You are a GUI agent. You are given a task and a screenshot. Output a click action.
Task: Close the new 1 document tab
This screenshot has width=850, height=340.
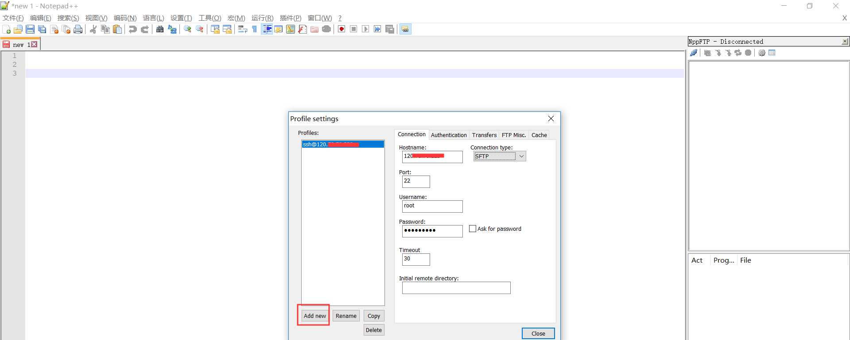[x=34, y=44]
